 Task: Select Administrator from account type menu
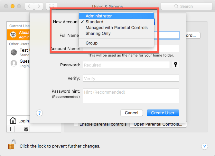point(98,16)
